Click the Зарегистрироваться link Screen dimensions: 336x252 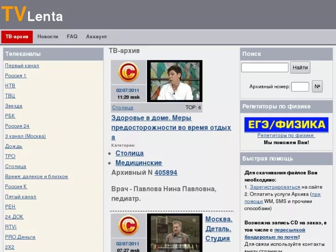coord(275,187)
